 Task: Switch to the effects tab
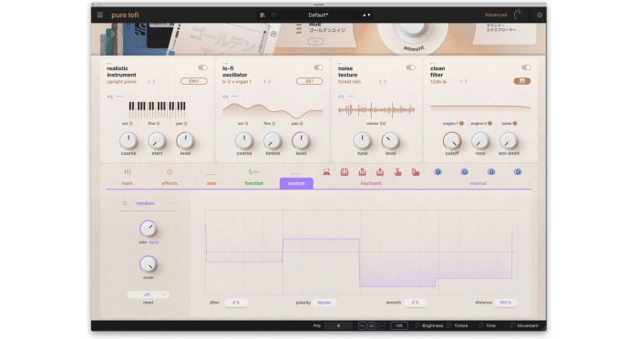click(170, 177)
